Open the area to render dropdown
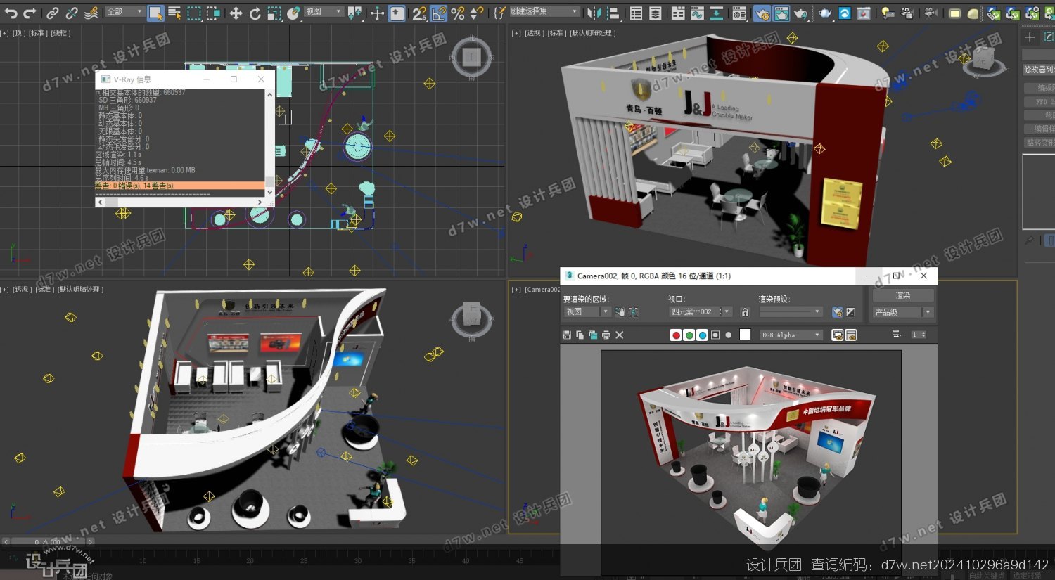Screen dimensions: 1055x580 (587, 311)
